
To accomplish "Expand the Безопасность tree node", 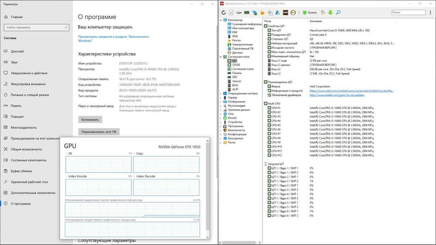I will point(221,130).
